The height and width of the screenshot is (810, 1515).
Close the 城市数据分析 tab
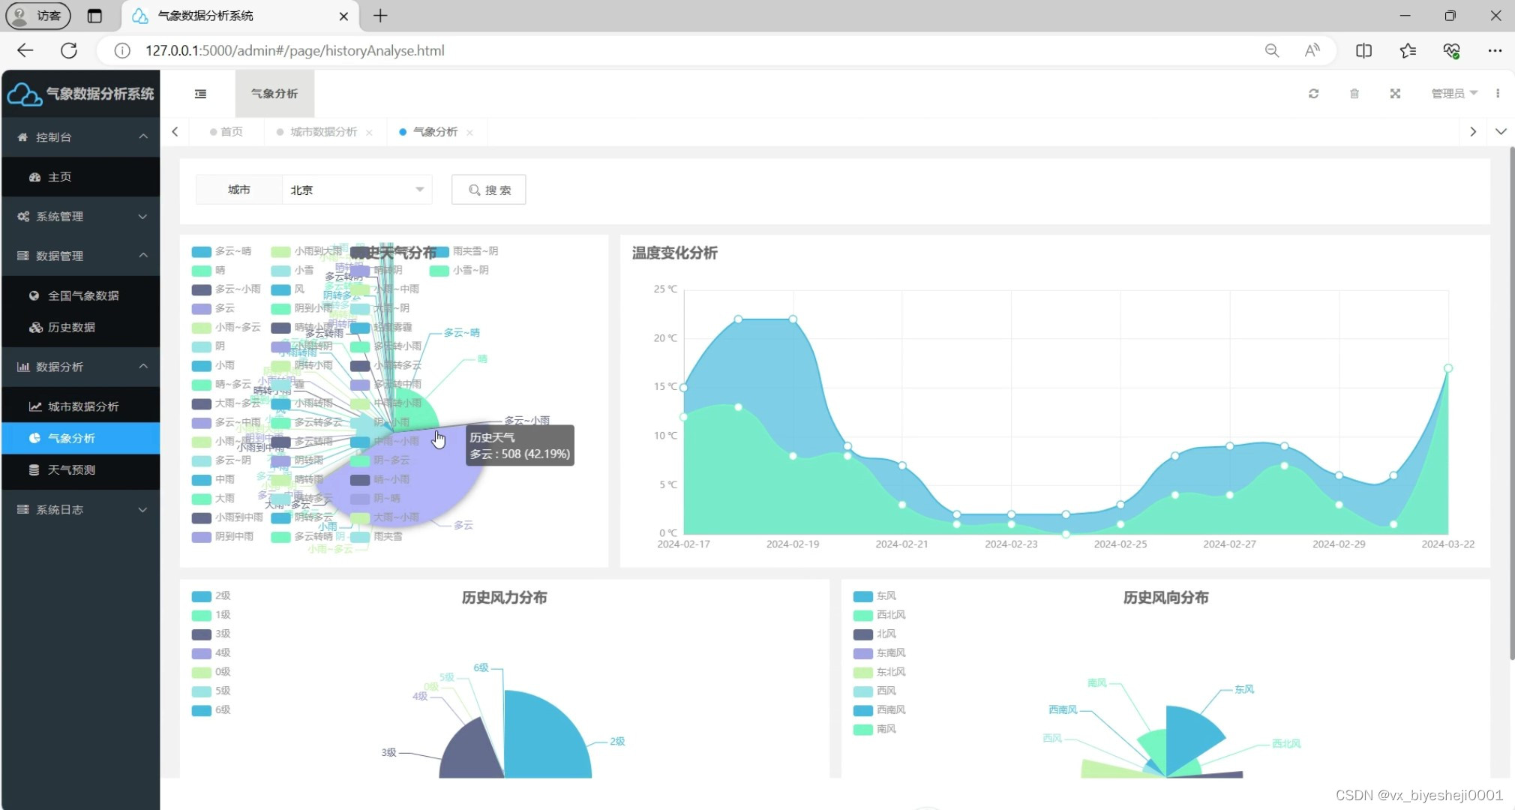point(369,131)
